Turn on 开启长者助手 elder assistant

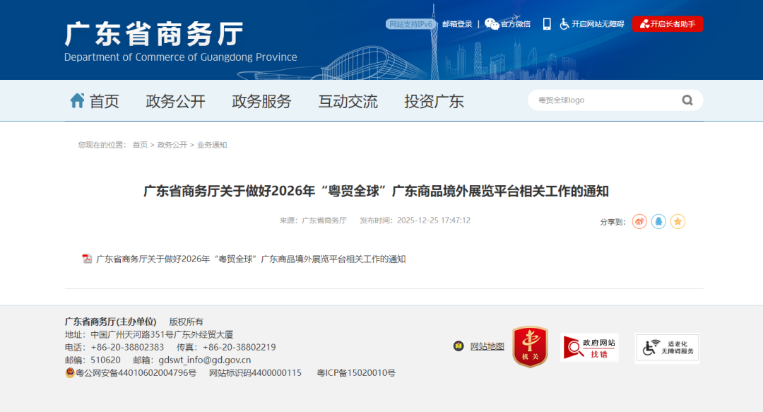[668, 24]
